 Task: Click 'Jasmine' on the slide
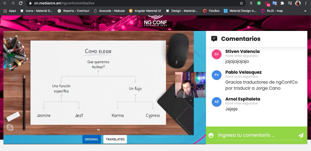point(44,115)
